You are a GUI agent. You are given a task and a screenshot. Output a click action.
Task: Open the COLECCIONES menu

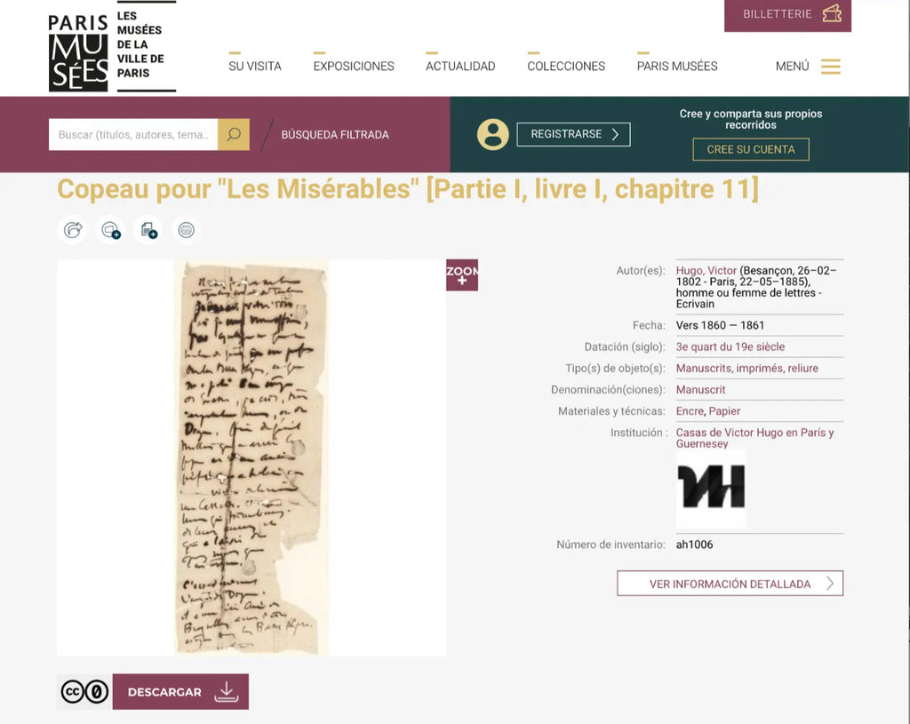[x=566, y=66]
